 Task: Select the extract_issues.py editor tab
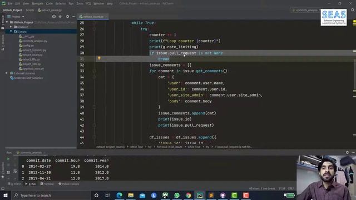[93, 17]
